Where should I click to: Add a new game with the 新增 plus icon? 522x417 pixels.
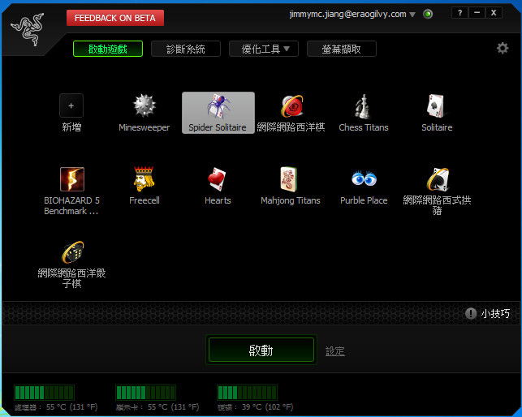[x=71, y=105]
